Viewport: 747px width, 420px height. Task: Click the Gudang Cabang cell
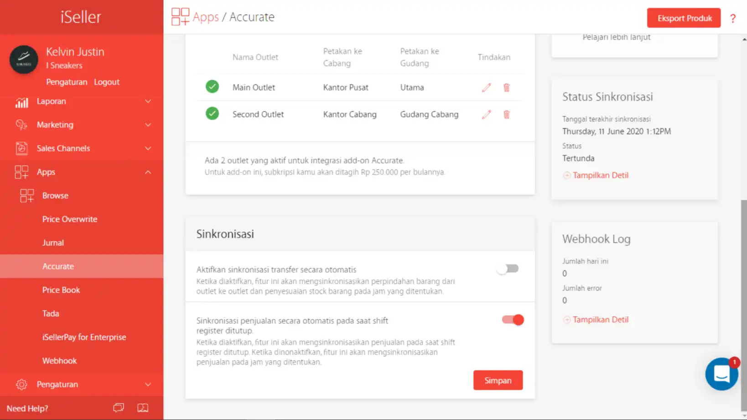429,114
